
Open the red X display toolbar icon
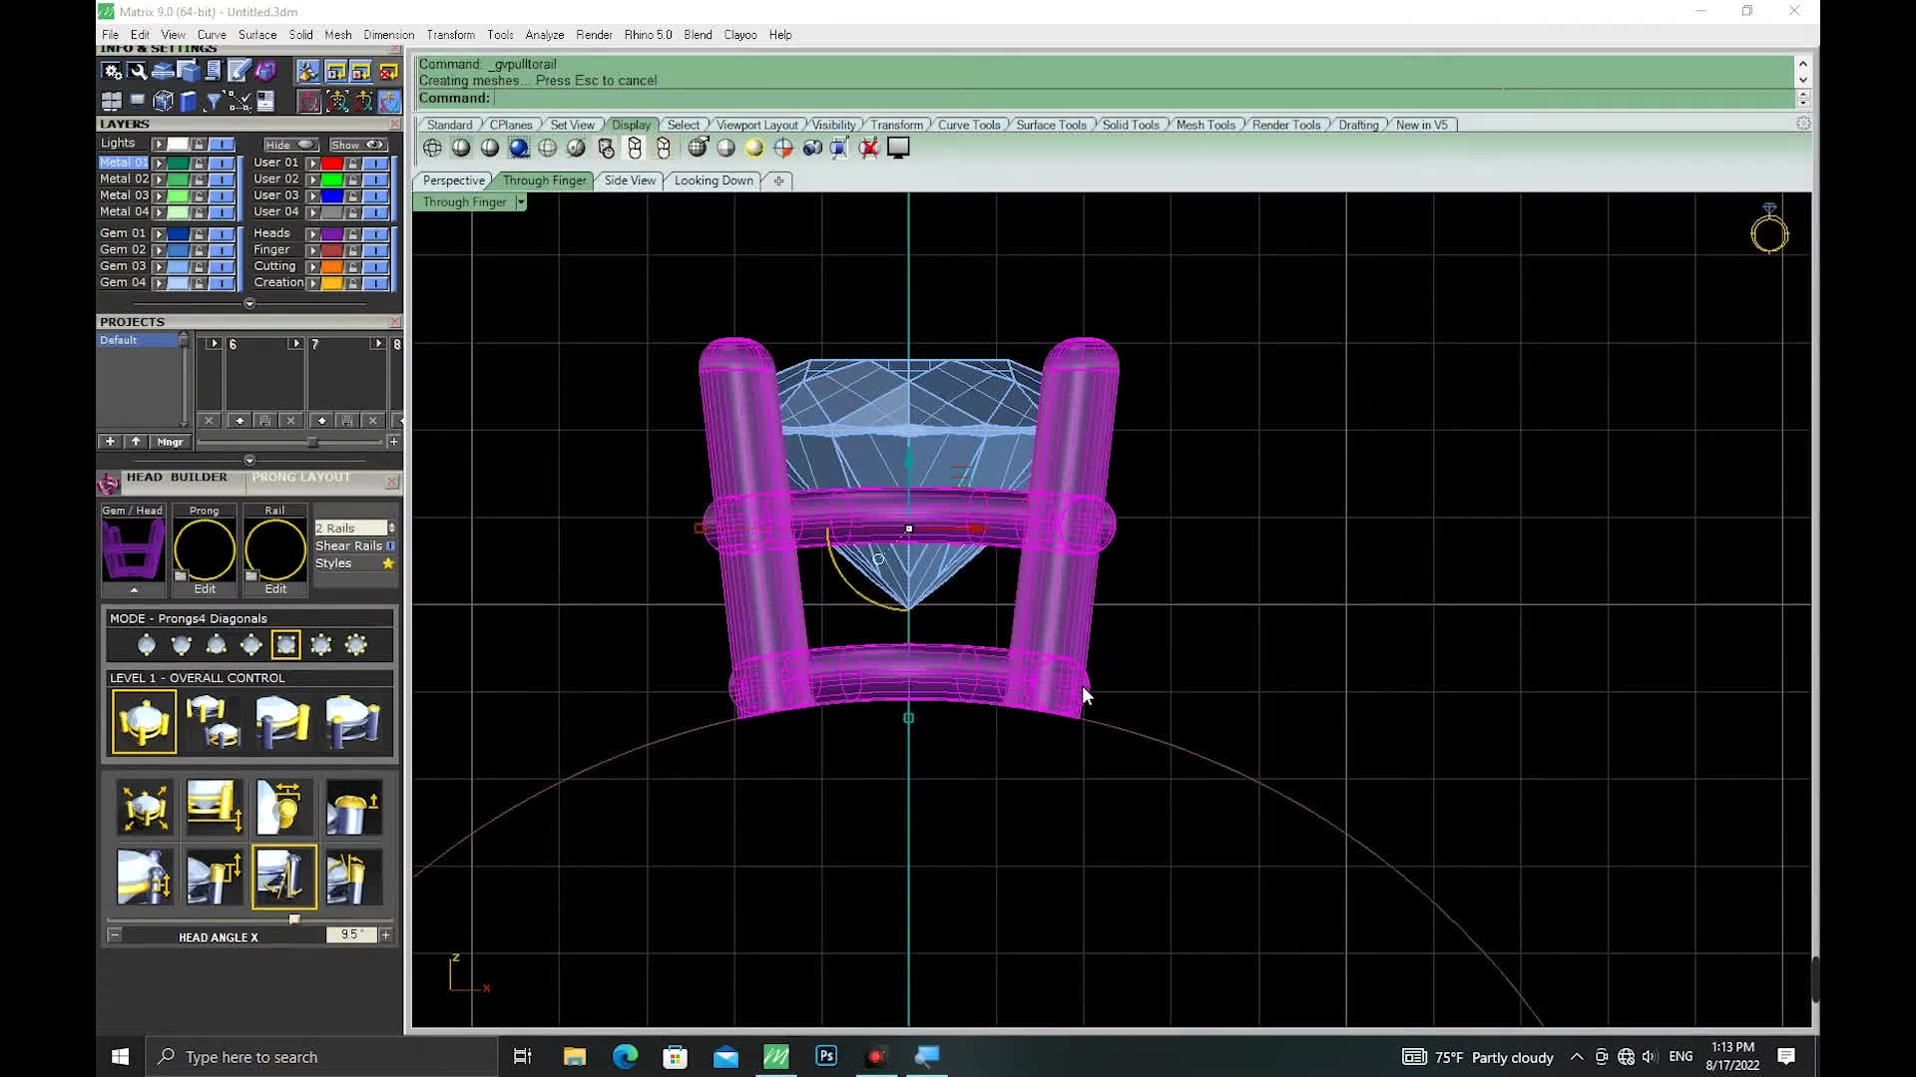[869, 149]
